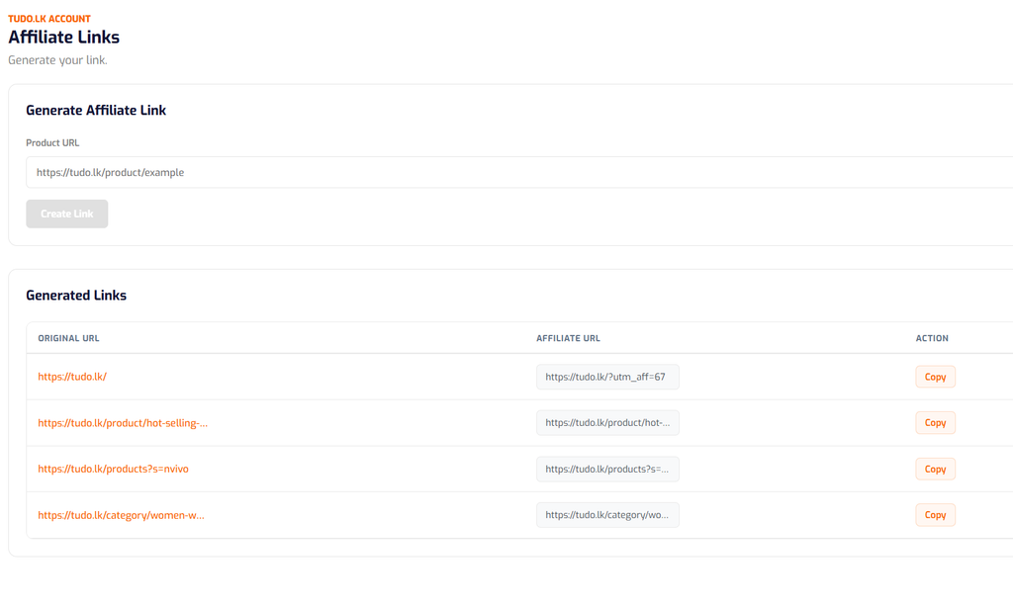This screenshot has height=607, width=1013.
Task: Click the Generate Affiliate Link heading
Action: (x=96, y=111)
